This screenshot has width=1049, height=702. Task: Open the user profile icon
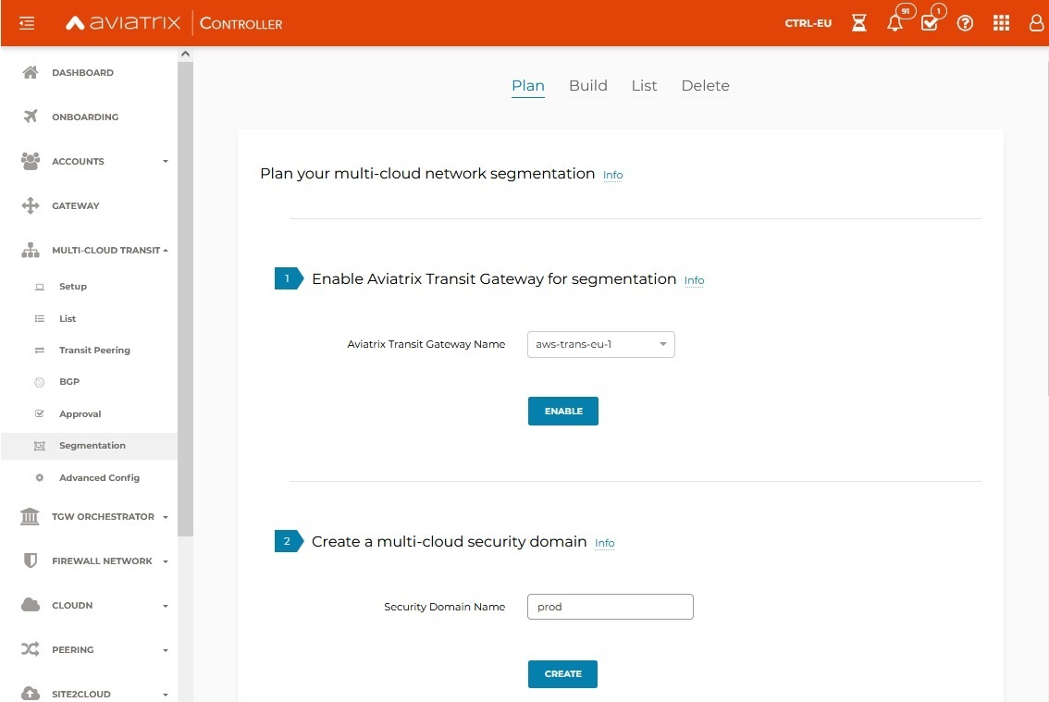click(x=1036, y=23)
